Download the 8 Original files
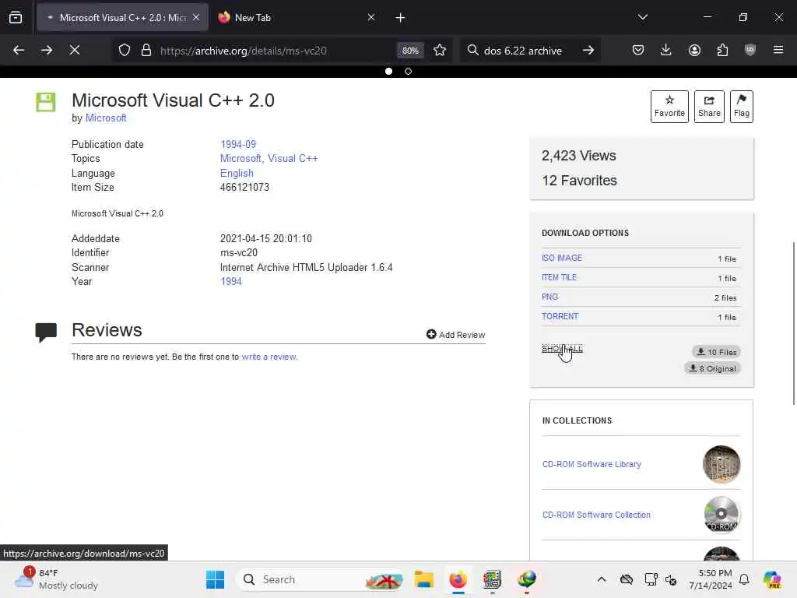Image resolution: width=797 pixels, height=598 pixels. click(712, 368)
